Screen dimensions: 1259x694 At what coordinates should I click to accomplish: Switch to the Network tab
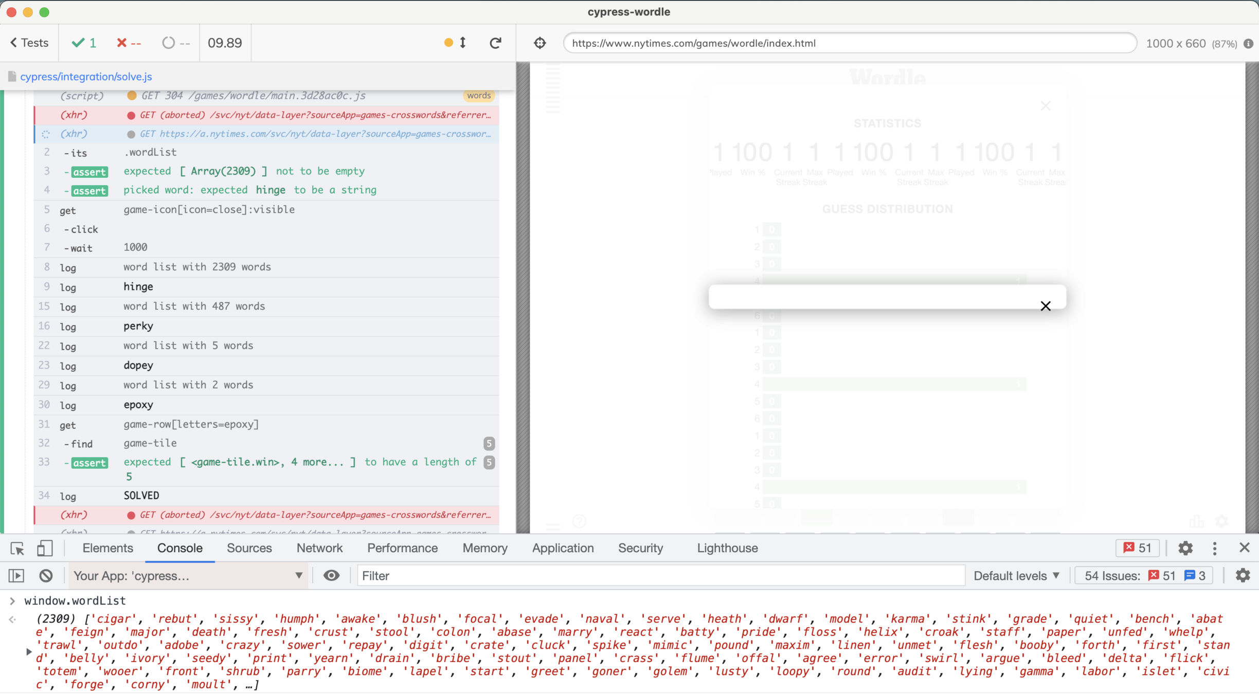click(319, 549)
